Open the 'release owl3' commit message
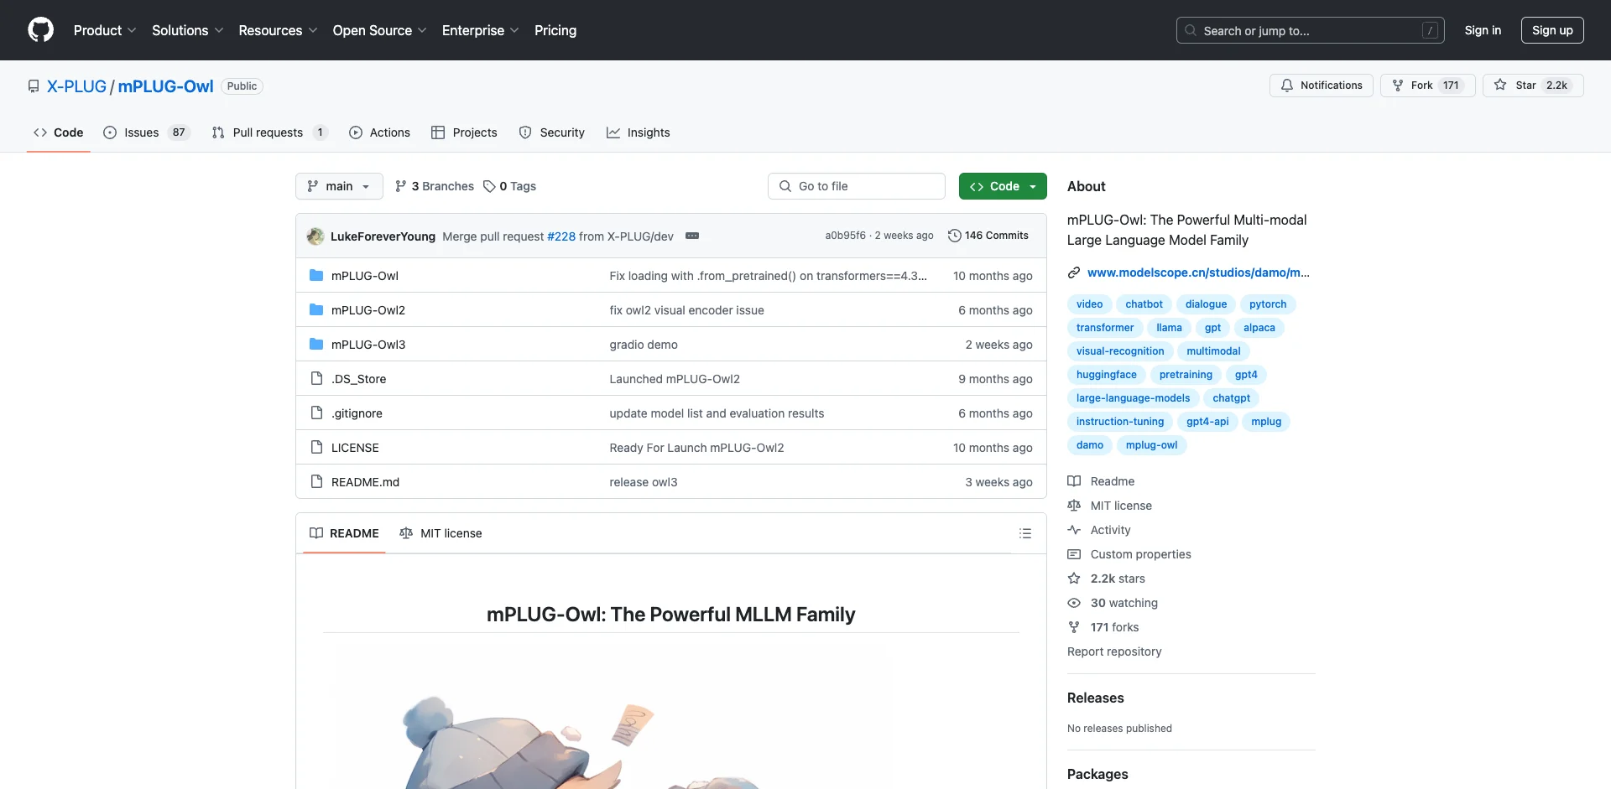This screenshot has width=1611, height=789. click(644, 482)
